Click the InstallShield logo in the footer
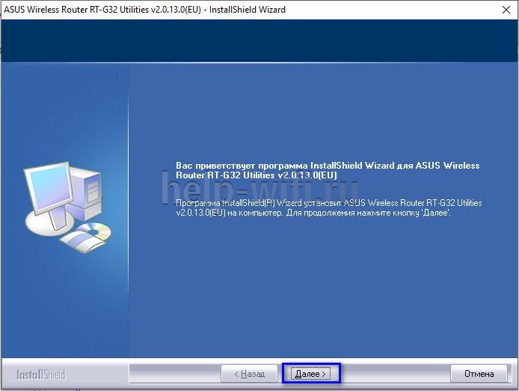Viewport: 519px width, 391px height. pyautogui.click(x=41, y=375)
